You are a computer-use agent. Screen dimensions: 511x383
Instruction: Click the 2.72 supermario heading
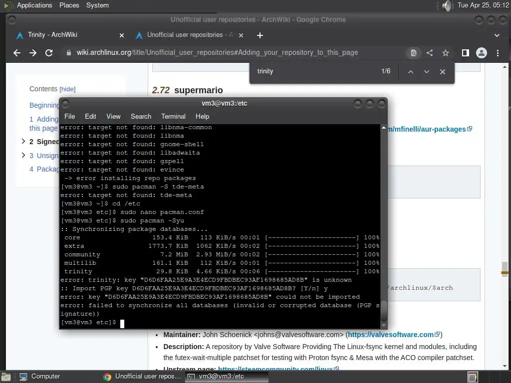(x=188, y=90)
